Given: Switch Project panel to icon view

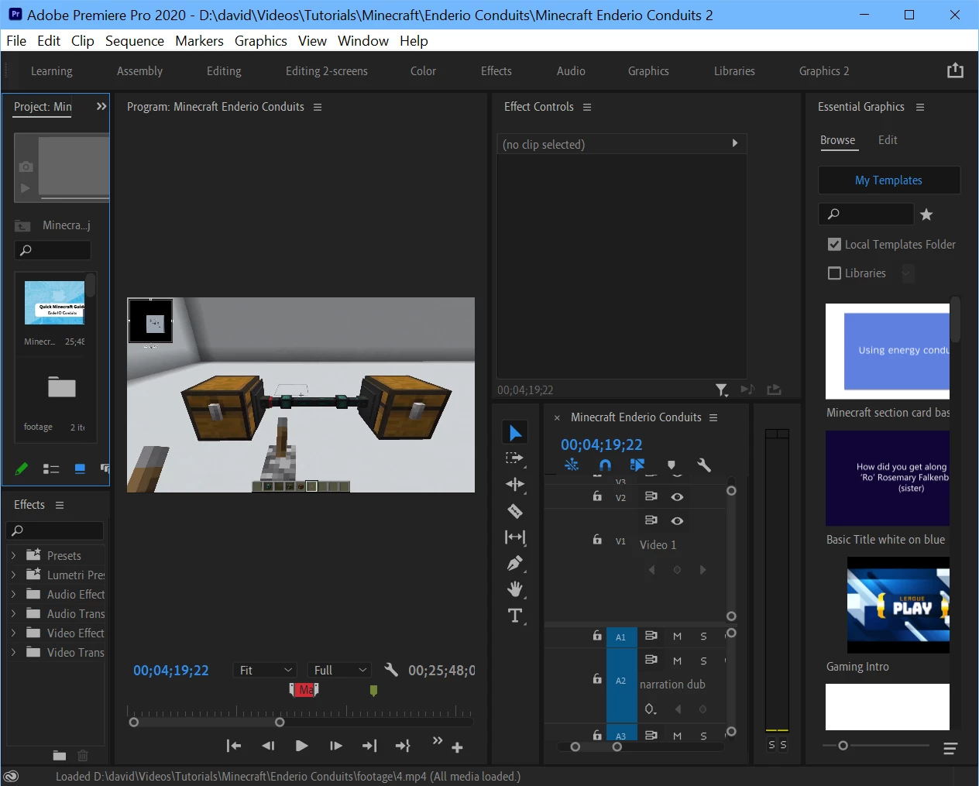Looking at the screenshot, I should pos(80,469).
